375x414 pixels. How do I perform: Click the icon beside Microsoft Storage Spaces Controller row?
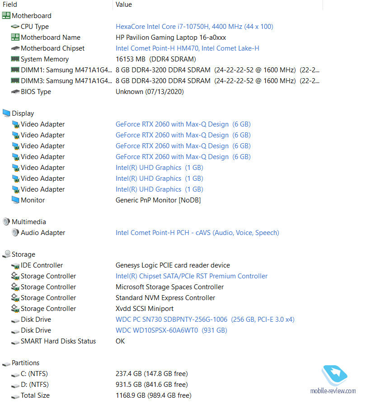pos(15,287)
